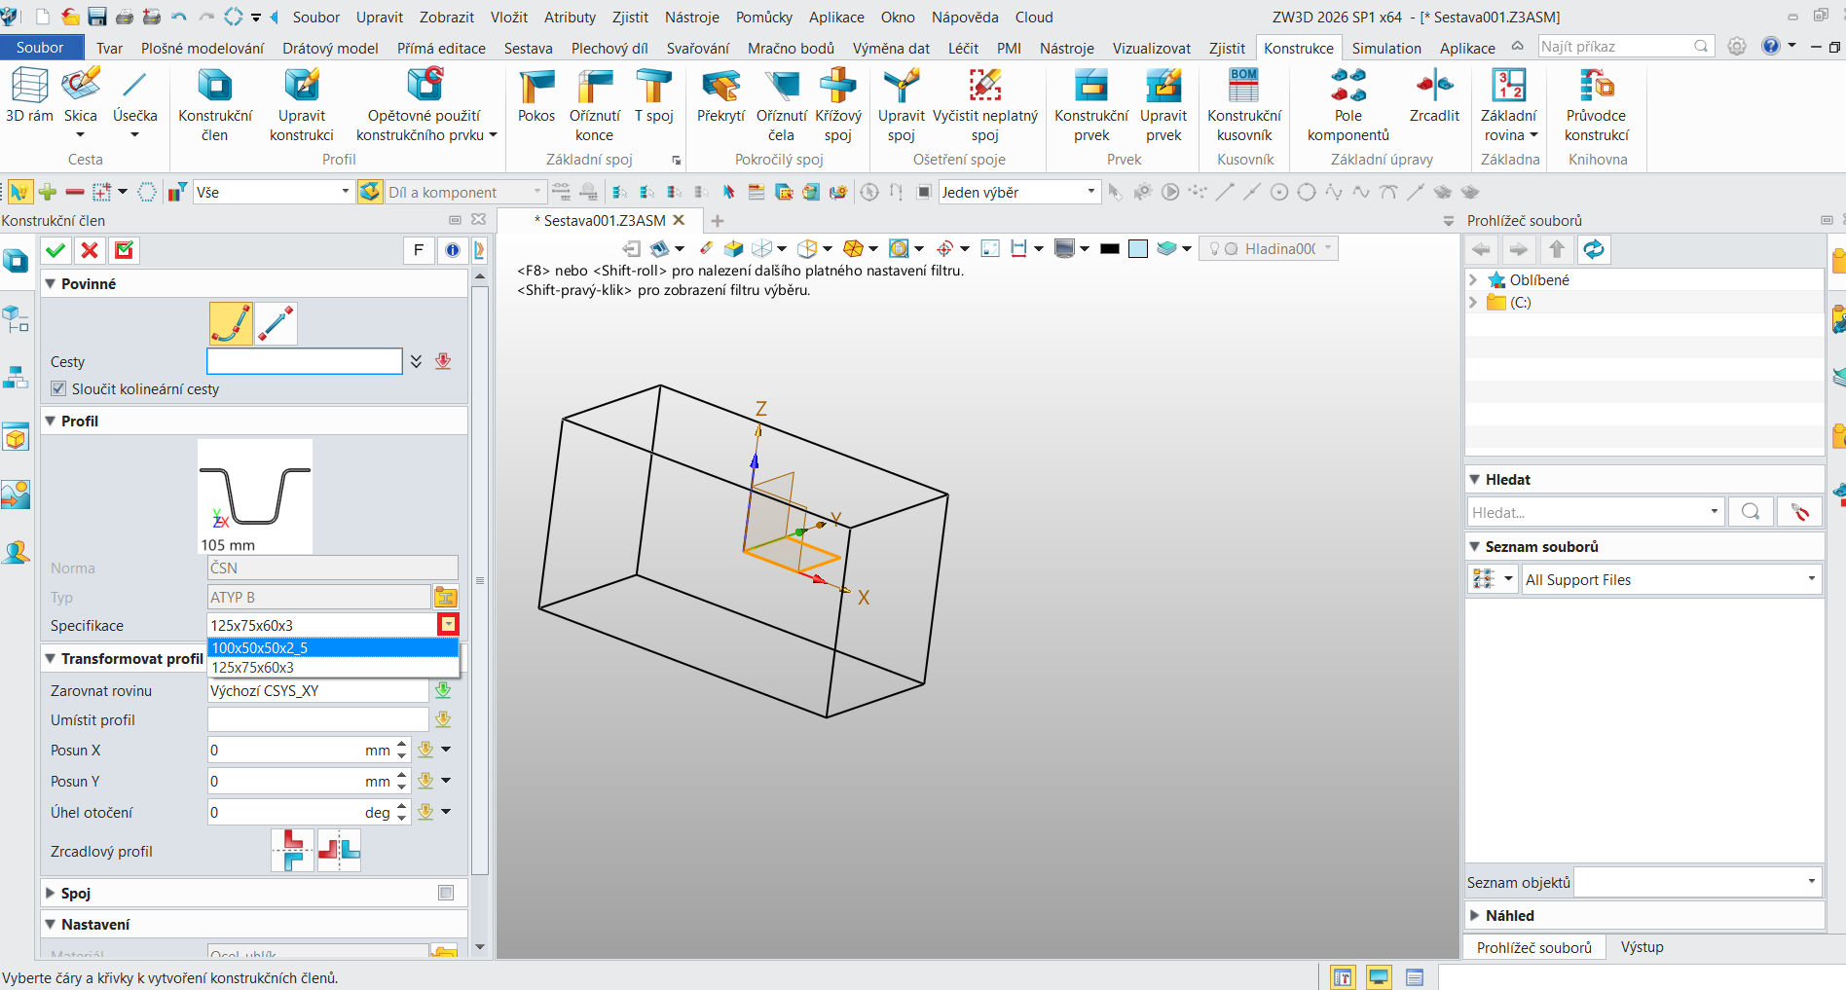Click the Překrytí joint icon
Viewport: 1846px width, 990px height.
pyautogui.click(x=720, y=95)
